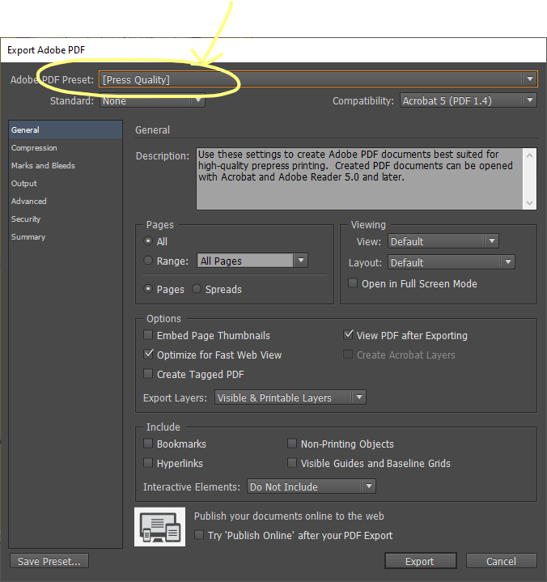
Task: Click the Publish Online devices icon
Action: (x=159, y=527)
